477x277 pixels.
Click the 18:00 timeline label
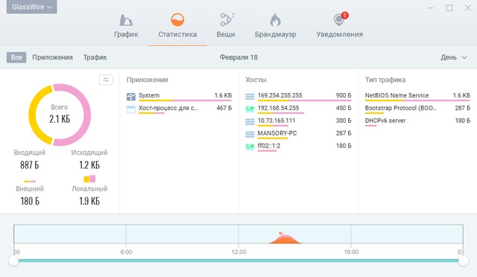click(x=351, y=252)
